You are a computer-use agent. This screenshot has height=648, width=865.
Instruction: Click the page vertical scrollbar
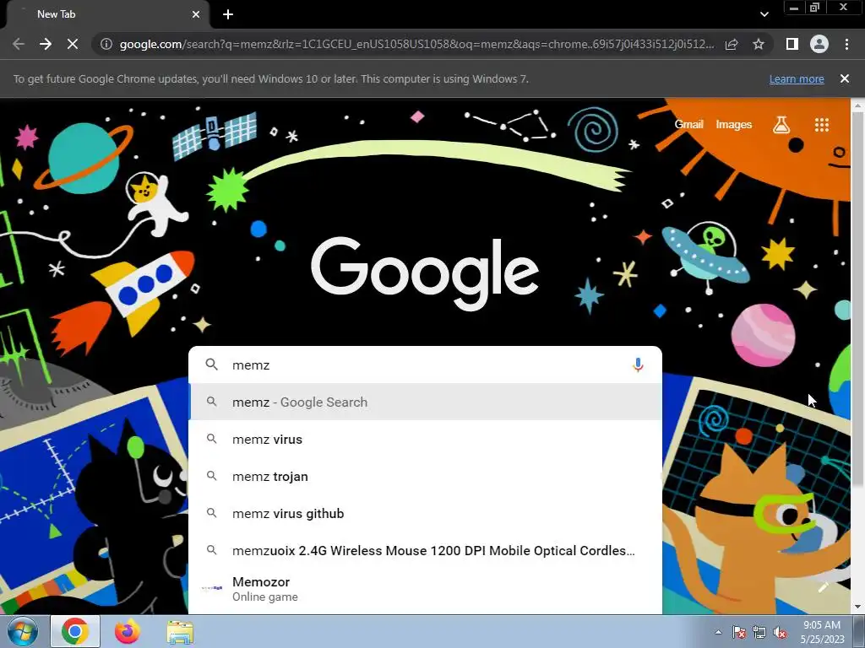(x=857, y=298)
